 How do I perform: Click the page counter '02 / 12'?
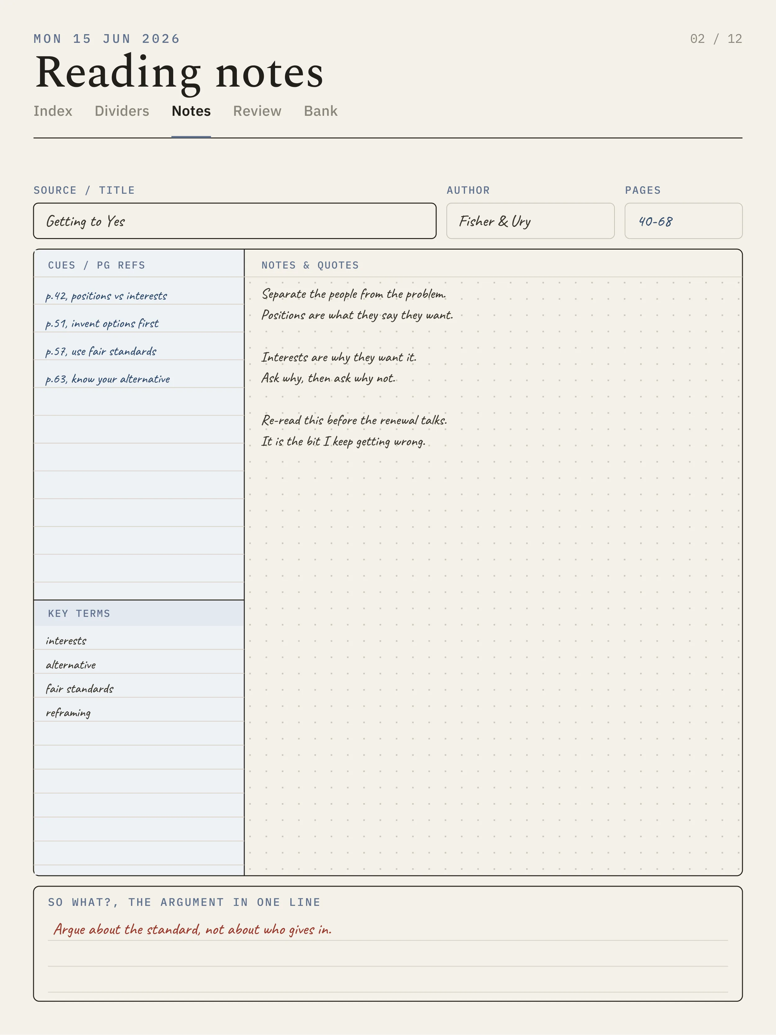[x=716, y=39]
